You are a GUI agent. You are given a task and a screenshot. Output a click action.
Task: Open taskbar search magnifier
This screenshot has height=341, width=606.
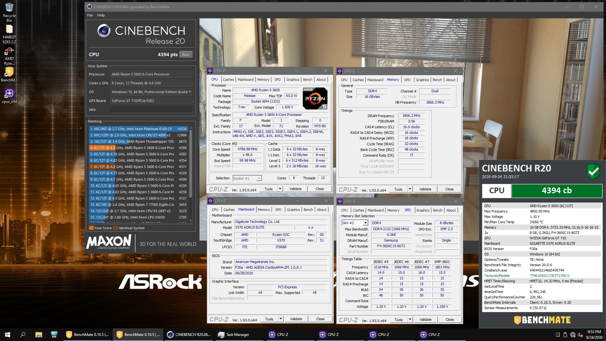[x=23, y=334]
